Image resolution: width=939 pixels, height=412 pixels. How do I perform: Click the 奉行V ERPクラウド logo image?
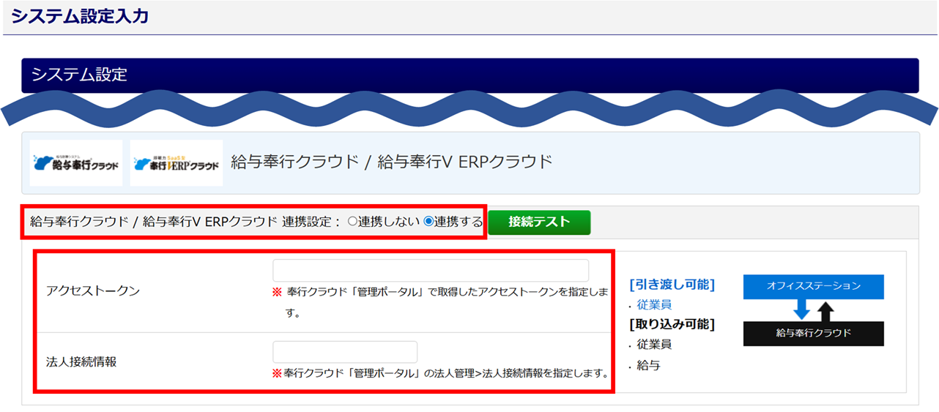177,163
